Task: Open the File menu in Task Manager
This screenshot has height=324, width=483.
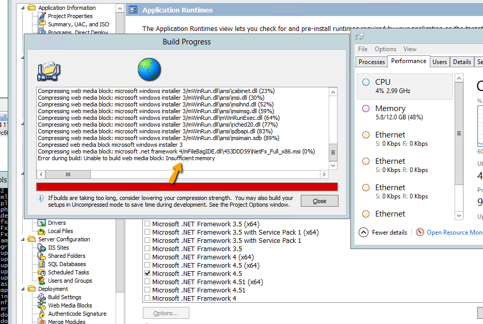Action: point(363,49)
